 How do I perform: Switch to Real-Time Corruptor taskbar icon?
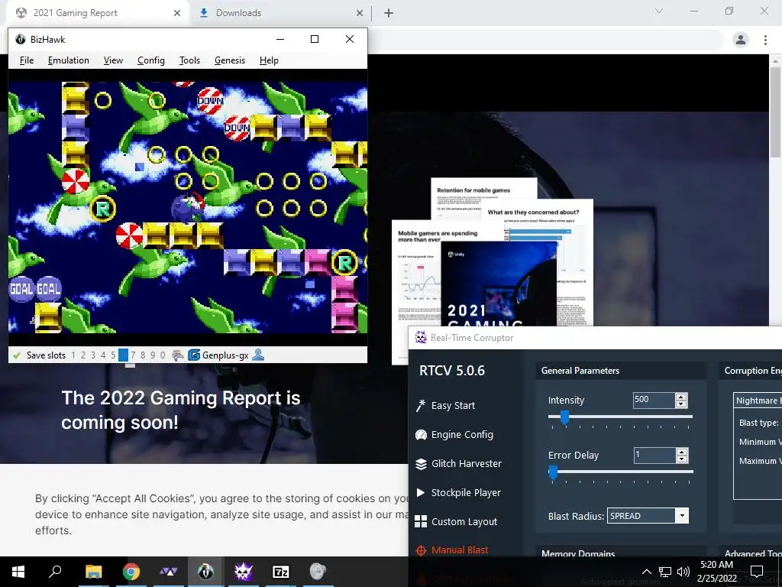[x=244, y=572]
